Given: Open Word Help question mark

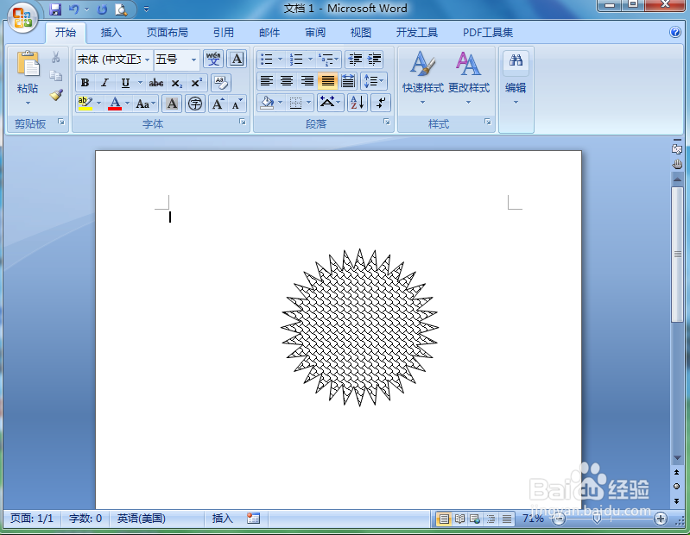Looking at the screenshot, I should [675, 32].
